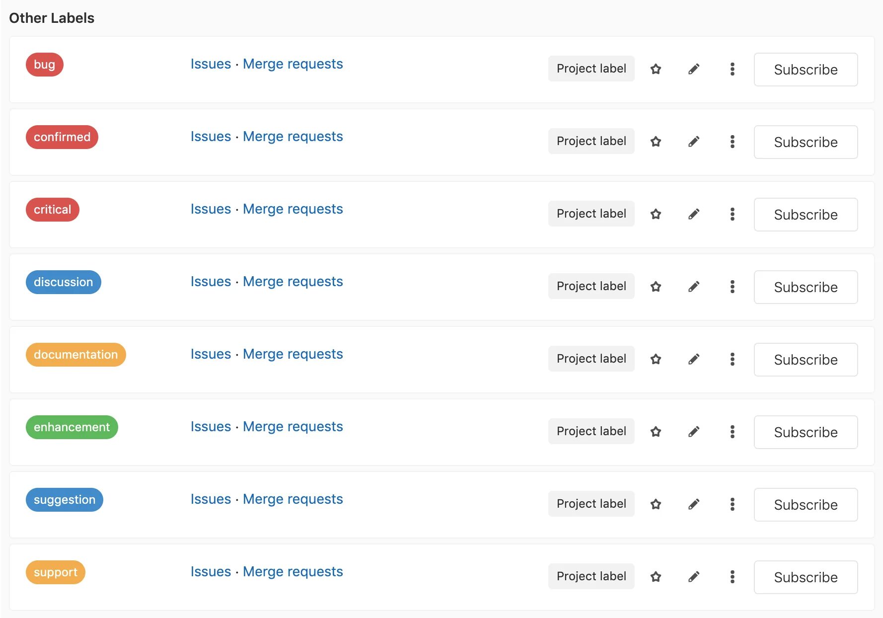883x618 pixels.
Task: Star the suggestion label
Action: click(656, 504)
